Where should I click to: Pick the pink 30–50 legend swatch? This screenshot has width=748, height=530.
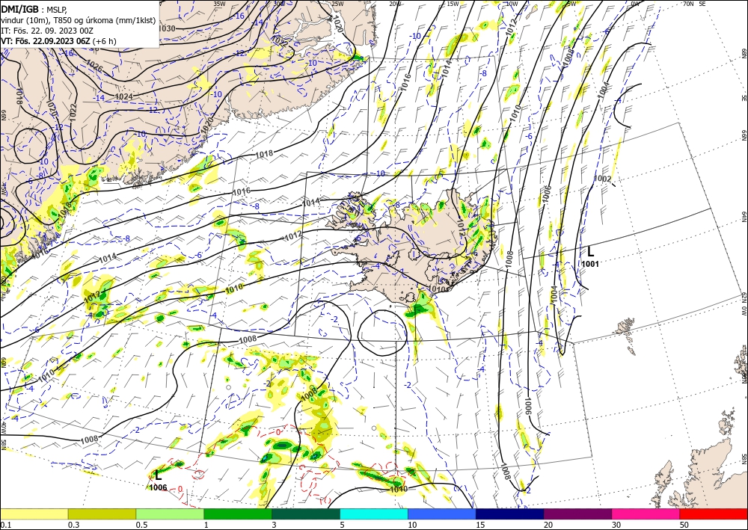click(646, 514)
